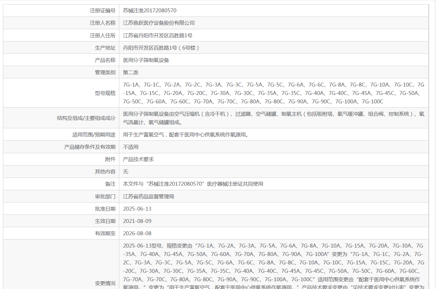Click the 批准日期 label cell

pos(105,209)
